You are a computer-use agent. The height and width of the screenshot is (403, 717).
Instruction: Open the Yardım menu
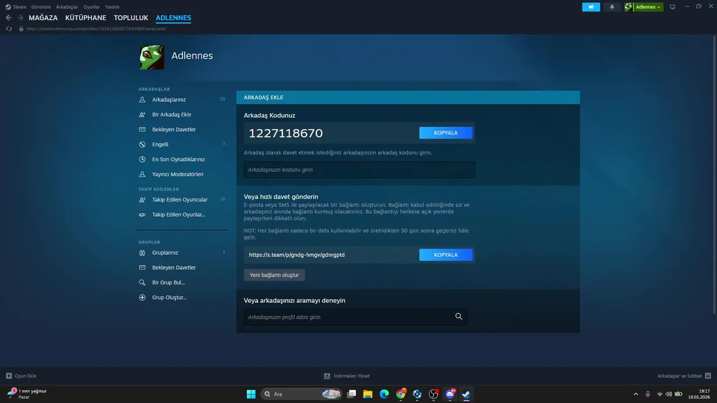coord(112,7)
